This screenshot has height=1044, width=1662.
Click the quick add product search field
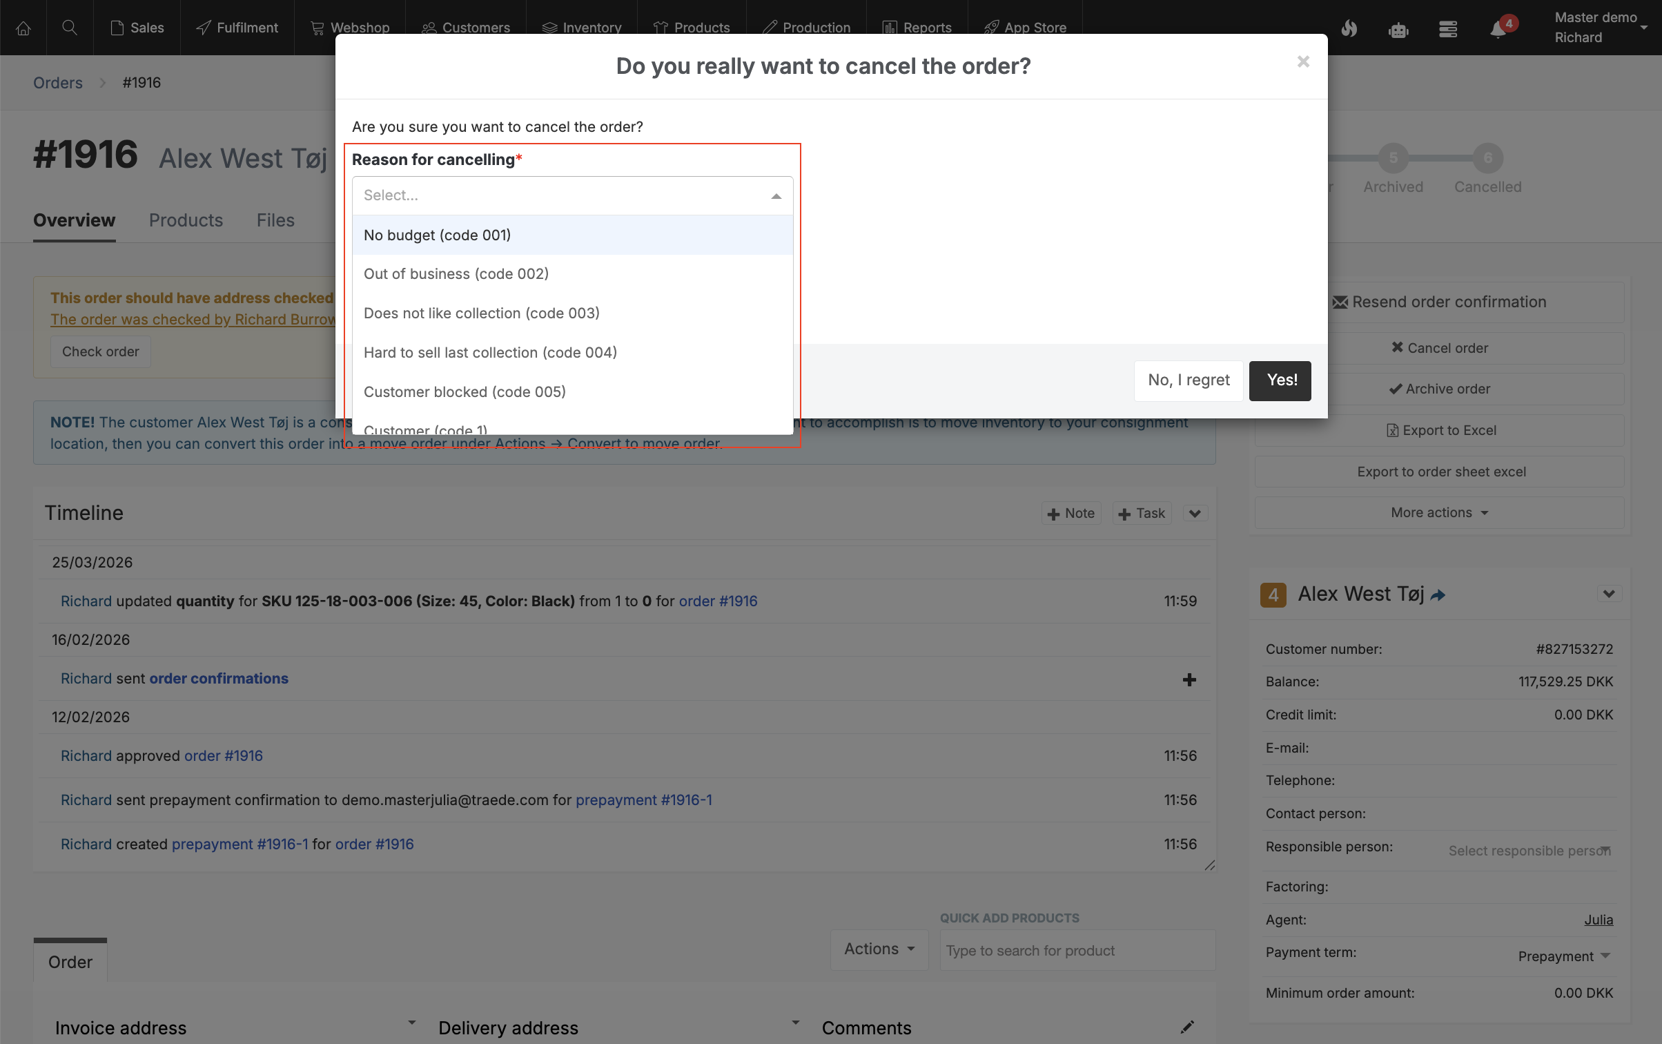click(1077, 950)
